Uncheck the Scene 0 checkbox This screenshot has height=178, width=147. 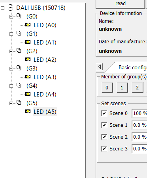pos(104,113)
